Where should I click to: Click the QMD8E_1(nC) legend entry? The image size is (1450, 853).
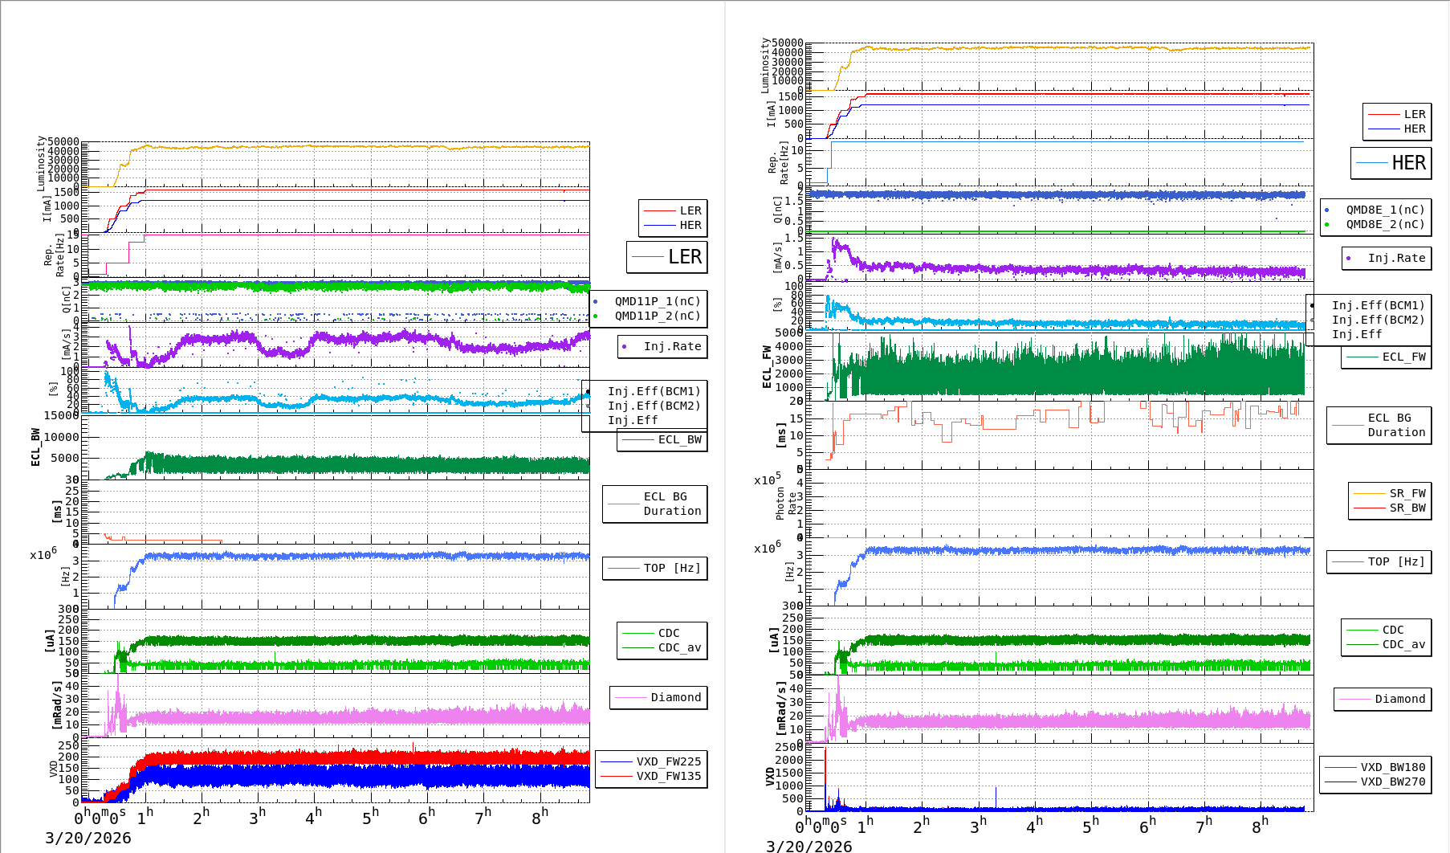point(1385,210)
